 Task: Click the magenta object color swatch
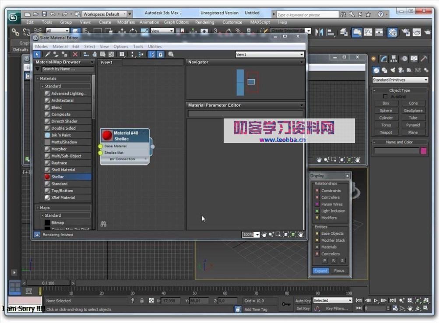(x=423, y=151)
